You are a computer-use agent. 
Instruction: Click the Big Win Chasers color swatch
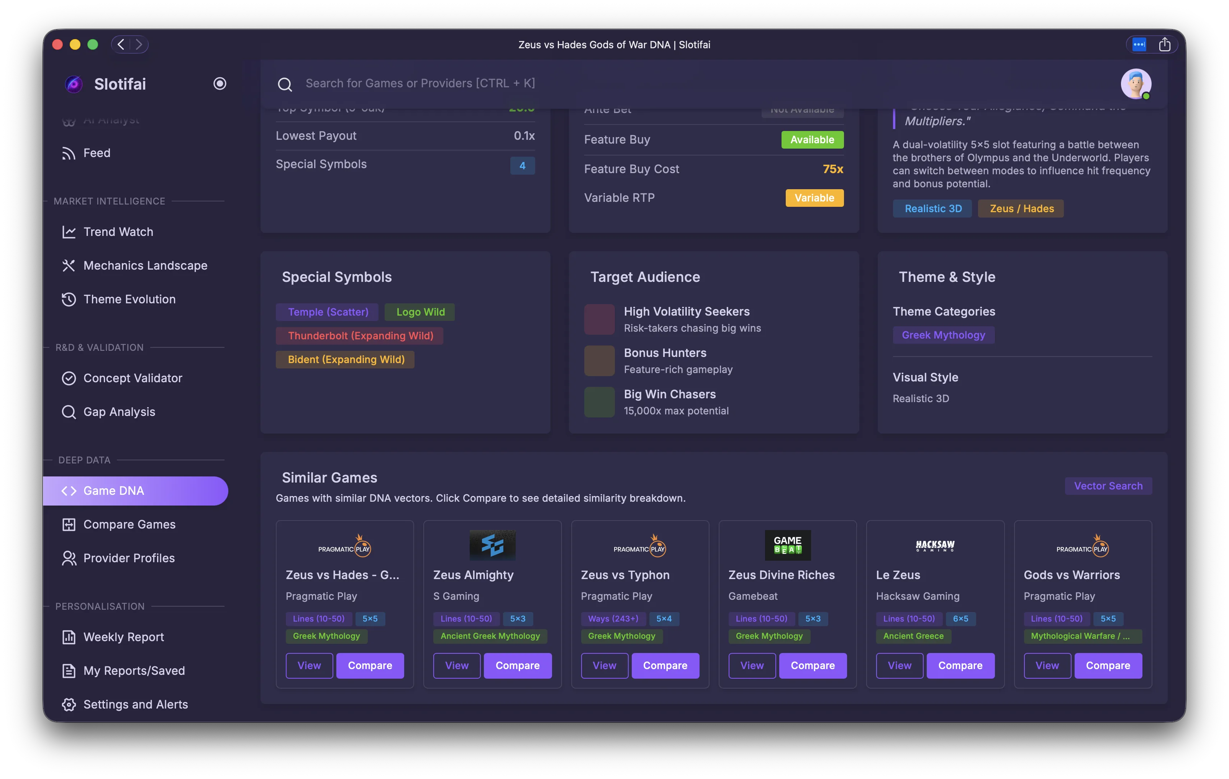click(x=599, y=402)
